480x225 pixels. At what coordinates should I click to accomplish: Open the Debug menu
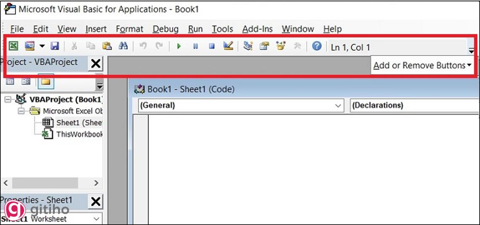(165, 29)
